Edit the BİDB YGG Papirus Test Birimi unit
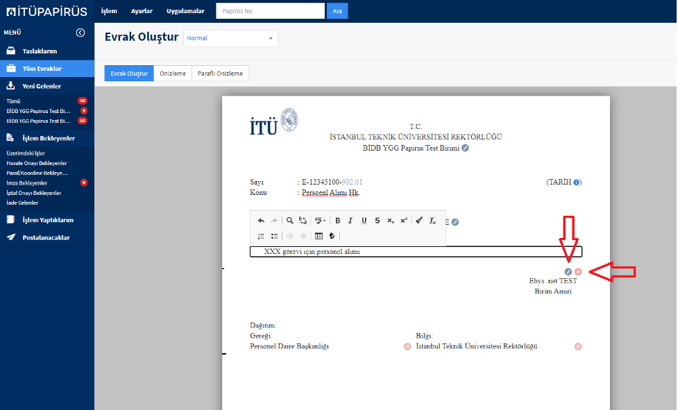Viewport: 678px width, 410px height. 465,148
